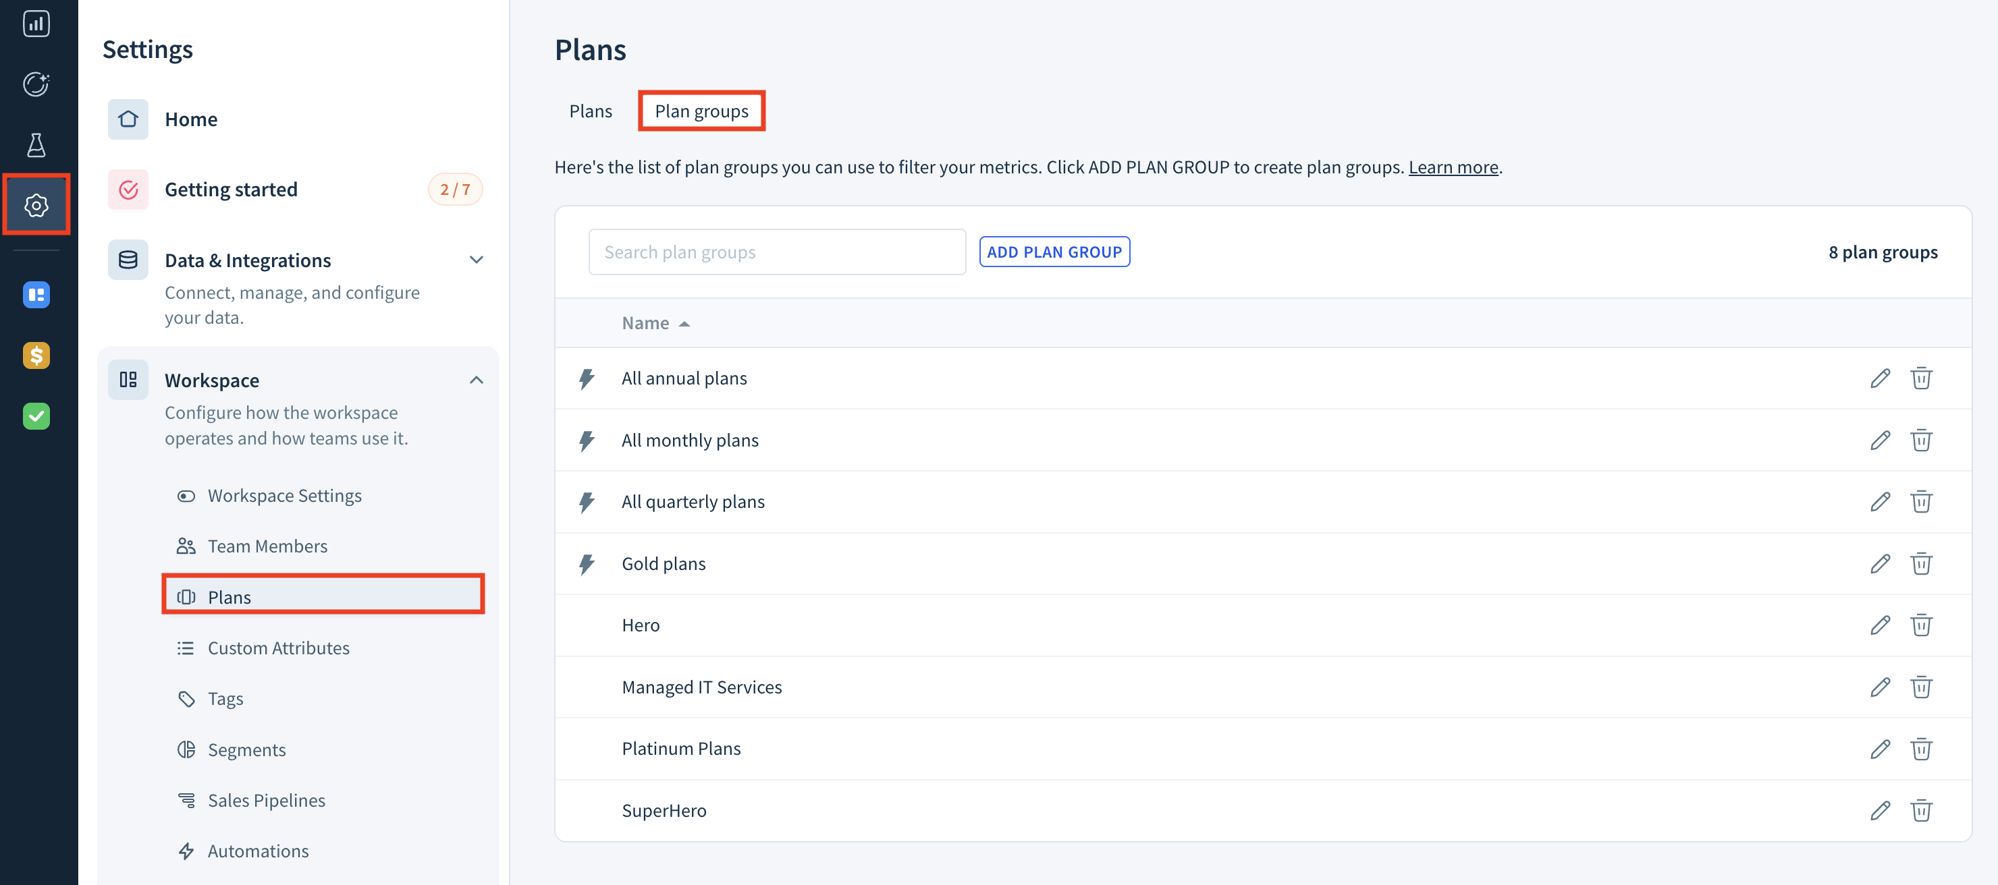The height and width of the screenshot is (885, 1998).
Task: Expand the Data & Integrations section
Action: (x=477, y=260)
